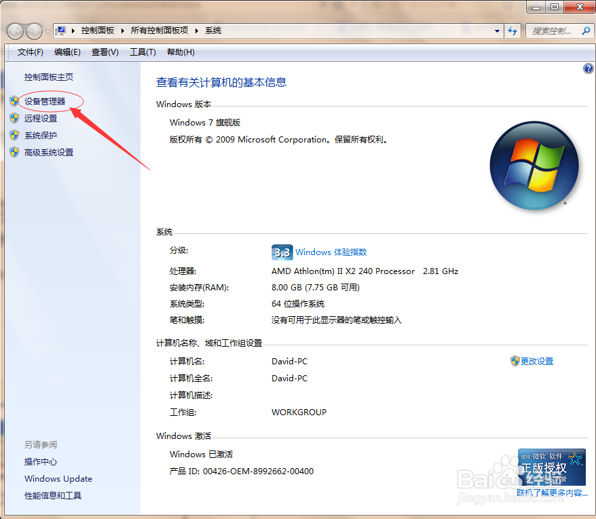Maximize the System window
The image size is (596, 519).
click(555, 7)
